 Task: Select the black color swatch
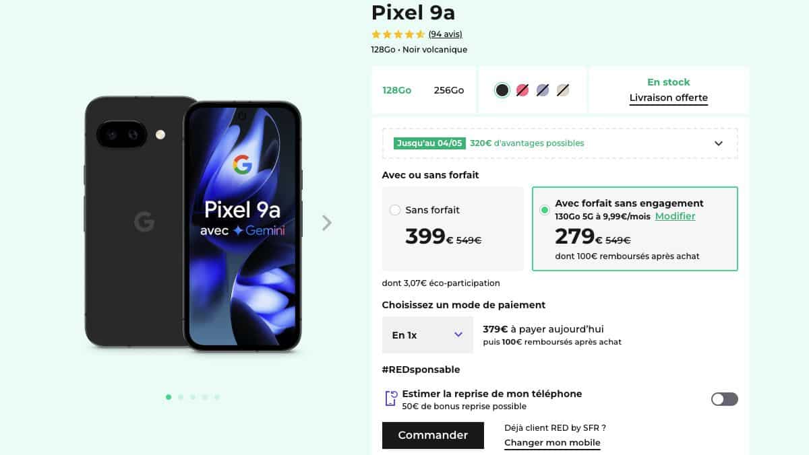click(502, 90)
